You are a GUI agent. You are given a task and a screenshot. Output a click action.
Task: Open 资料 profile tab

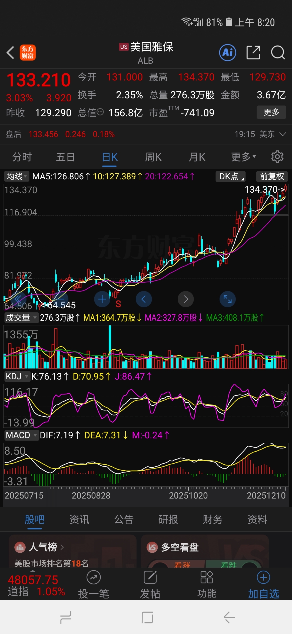257,519
